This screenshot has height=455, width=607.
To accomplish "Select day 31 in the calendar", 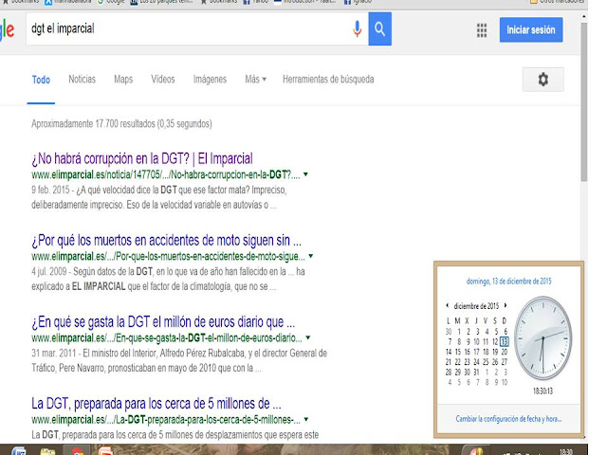I will click(x=476, y=373).
